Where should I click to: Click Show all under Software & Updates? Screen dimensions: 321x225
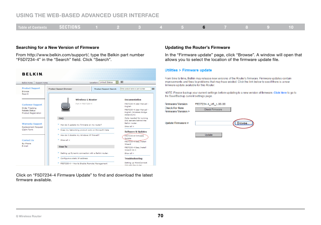click(x=129, y=153)
